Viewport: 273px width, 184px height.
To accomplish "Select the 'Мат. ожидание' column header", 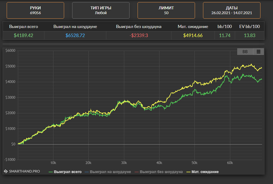I will click(x=193, y=26).
